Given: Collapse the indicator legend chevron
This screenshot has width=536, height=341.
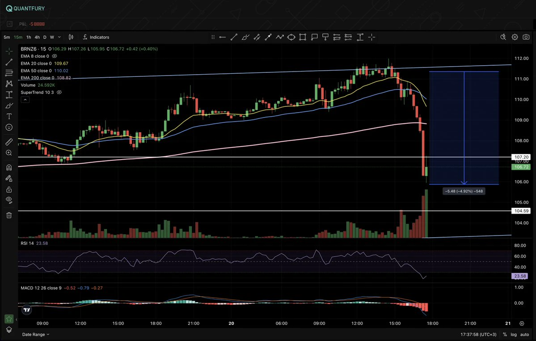Looking at the screenshot, I should pyautogui.click(x=25, y=100).
